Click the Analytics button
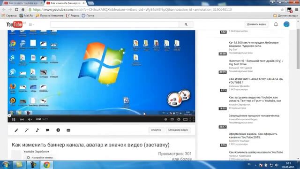The height and width of the screenshot is (169, 300). click(x=156, y=130)
